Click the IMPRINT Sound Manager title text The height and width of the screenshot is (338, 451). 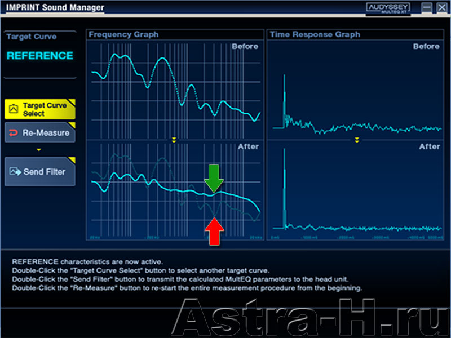[55, 7]
